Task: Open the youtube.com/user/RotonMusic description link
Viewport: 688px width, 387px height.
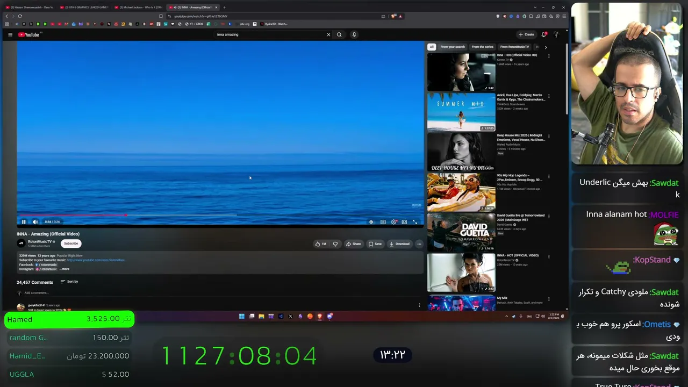Action: click(96, 260)
